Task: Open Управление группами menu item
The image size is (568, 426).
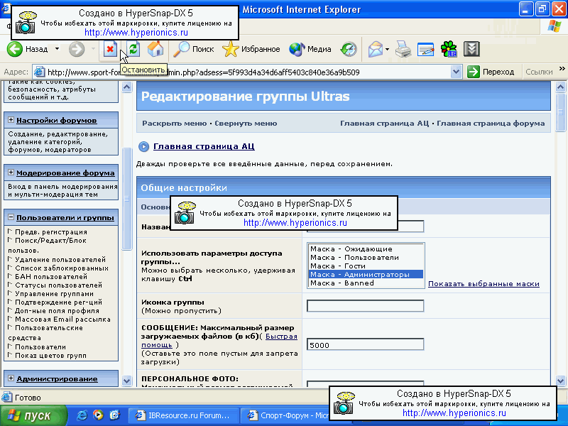Action: coord(55,294)
